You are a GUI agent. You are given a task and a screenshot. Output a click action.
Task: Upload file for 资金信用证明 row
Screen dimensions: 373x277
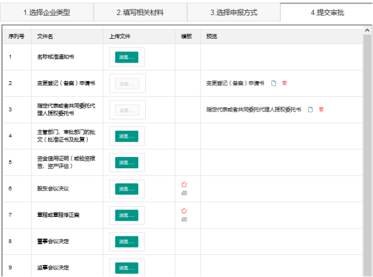pyautogui.click(x=127, y=162)
